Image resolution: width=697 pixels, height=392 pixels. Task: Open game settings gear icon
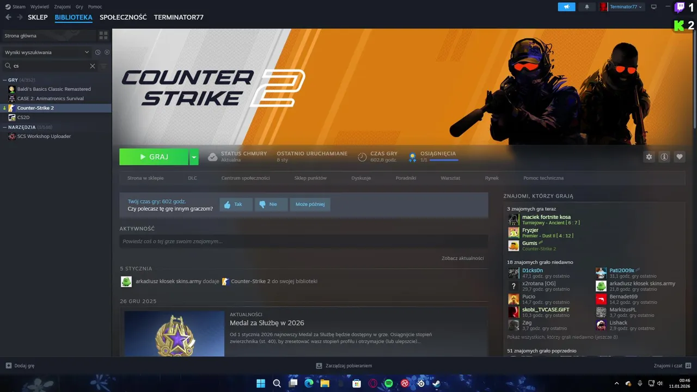pyautogui.click(x=649, y=157)
